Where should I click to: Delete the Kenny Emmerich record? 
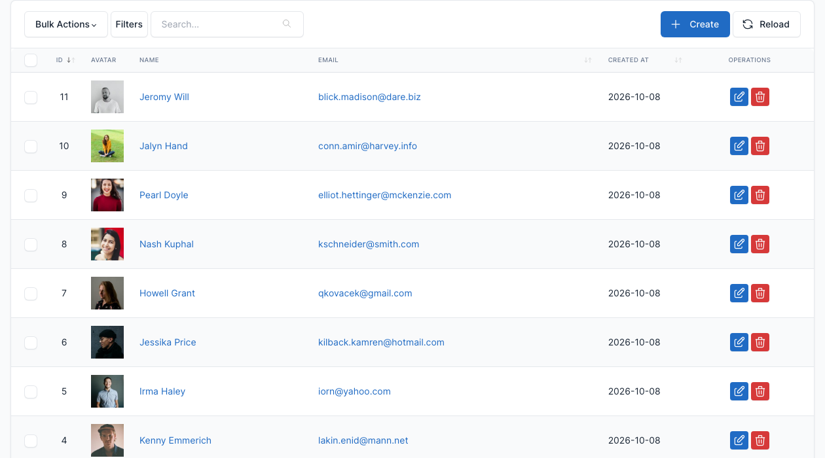[x=760, y=440]
